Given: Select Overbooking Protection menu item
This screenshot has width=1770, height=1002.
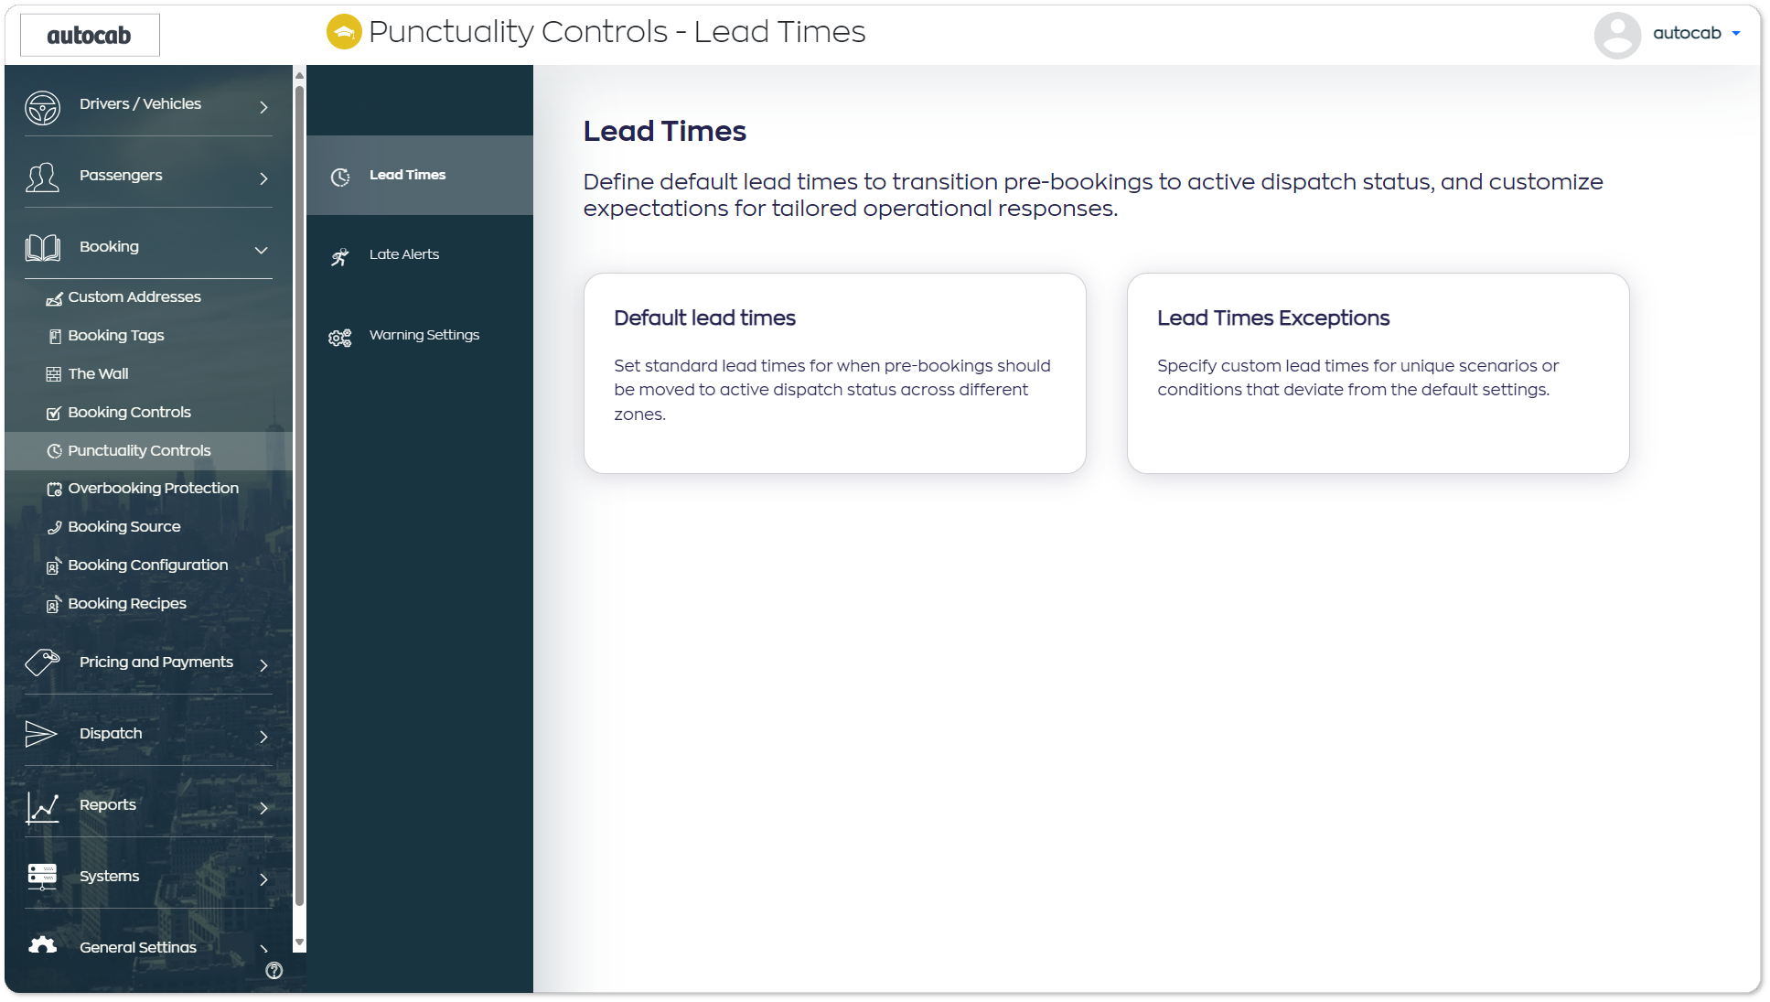Looking at the screenshot, I should pos(153,489).
